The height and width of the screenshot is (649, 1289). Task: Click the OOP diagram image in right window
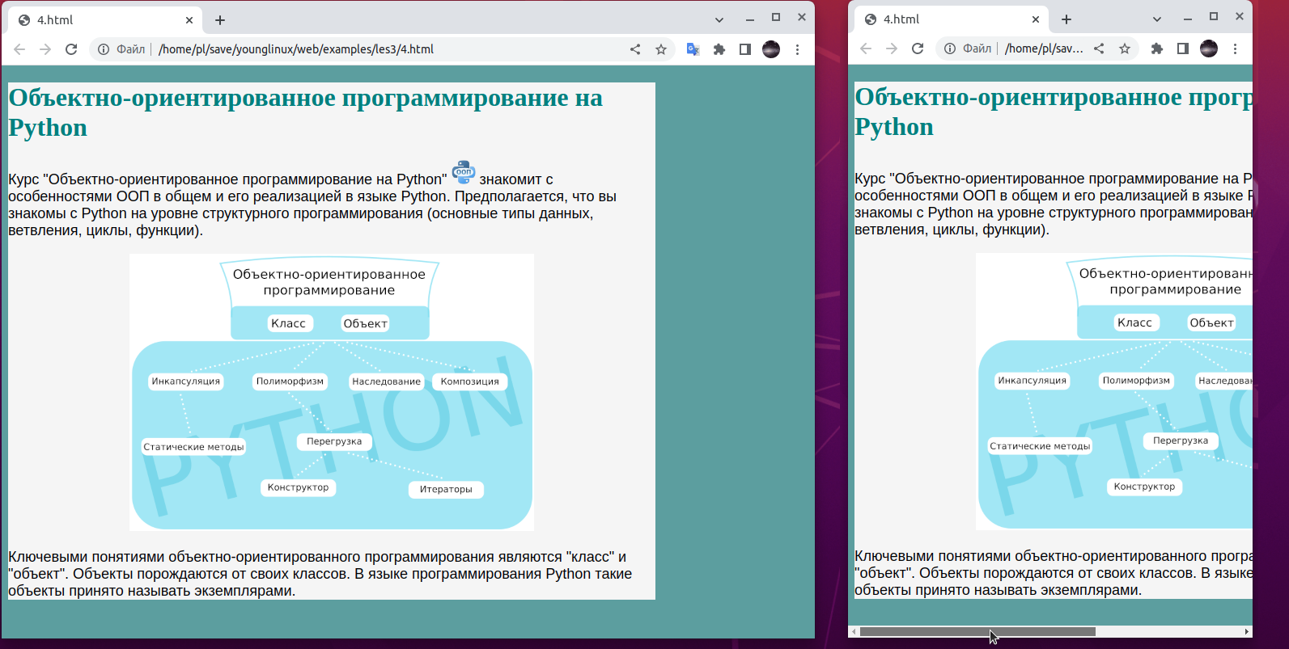[1114, 391]
